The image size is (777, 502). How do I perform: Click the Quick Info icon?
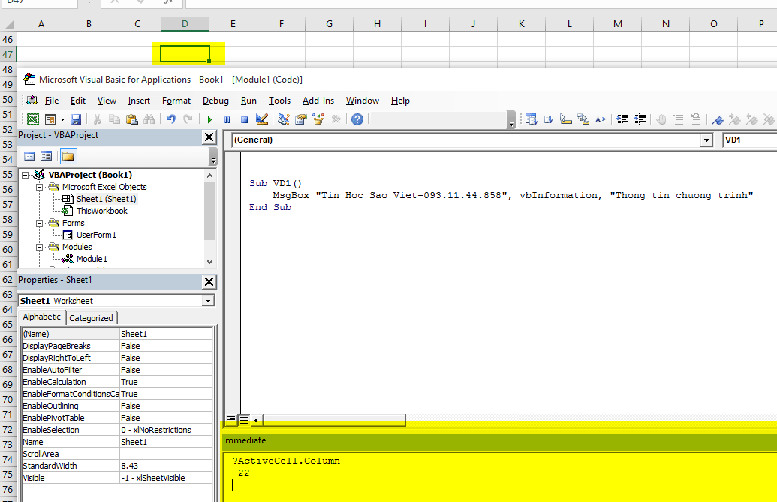[x=566, y=119]
